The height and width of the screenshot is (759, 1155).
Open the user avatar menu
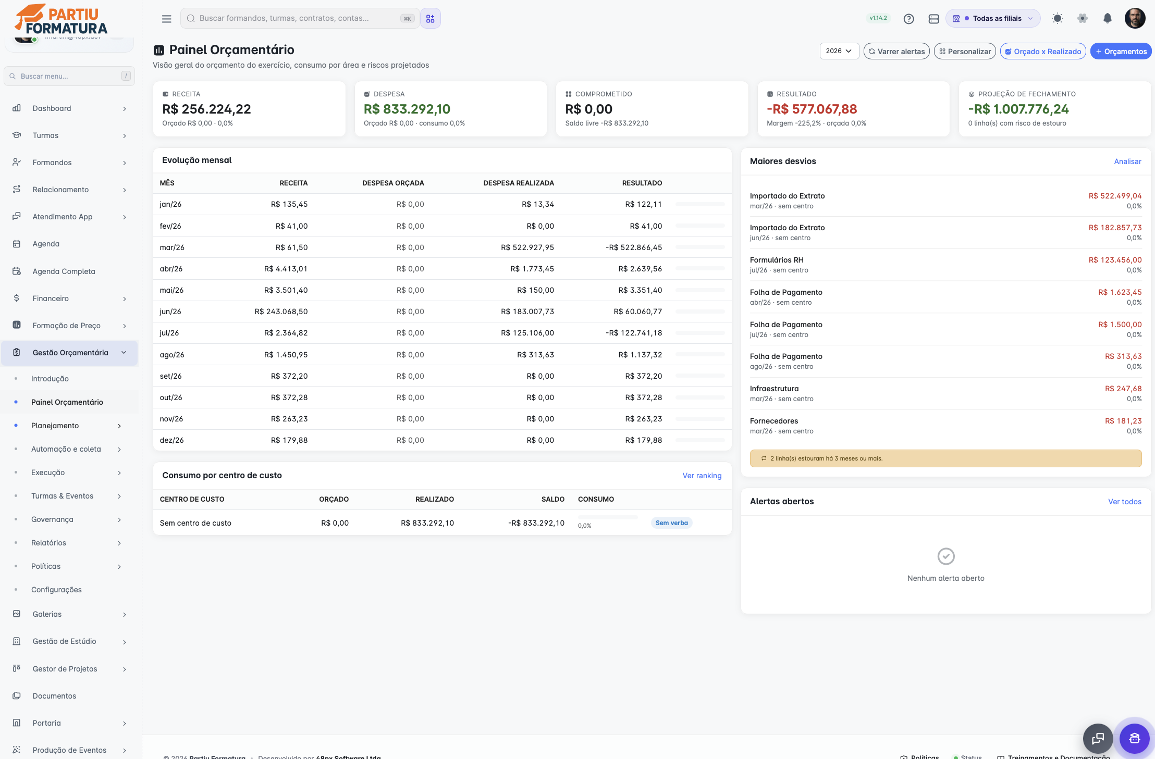click(1135, 18)
